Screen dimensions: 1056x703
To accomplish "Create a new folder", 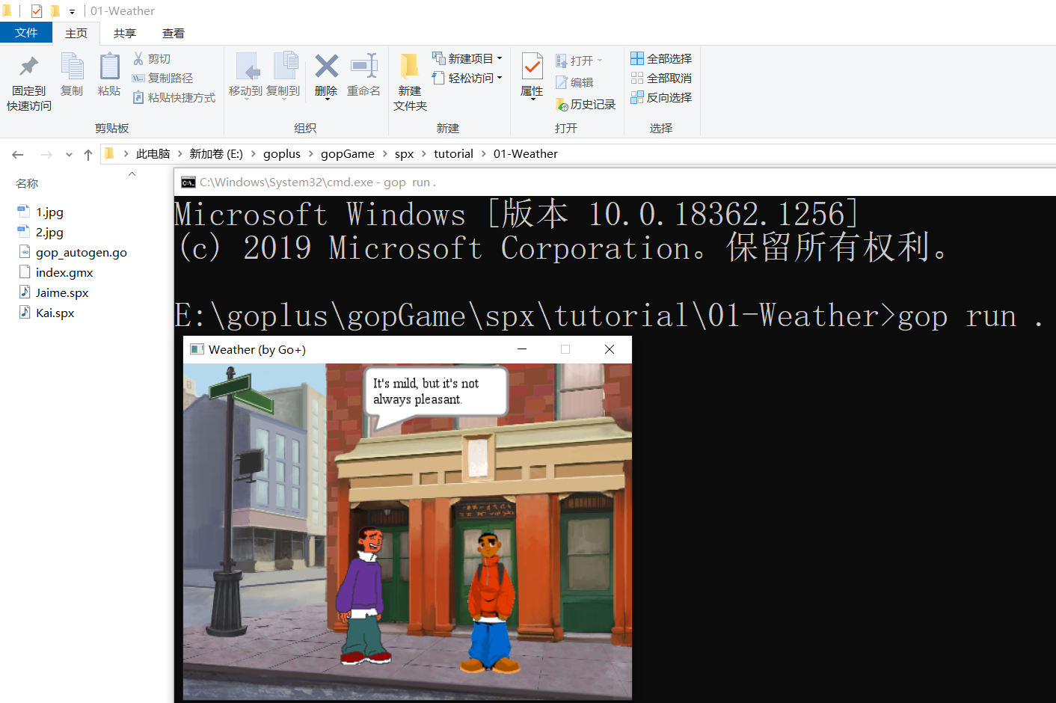I will point(410,82).
